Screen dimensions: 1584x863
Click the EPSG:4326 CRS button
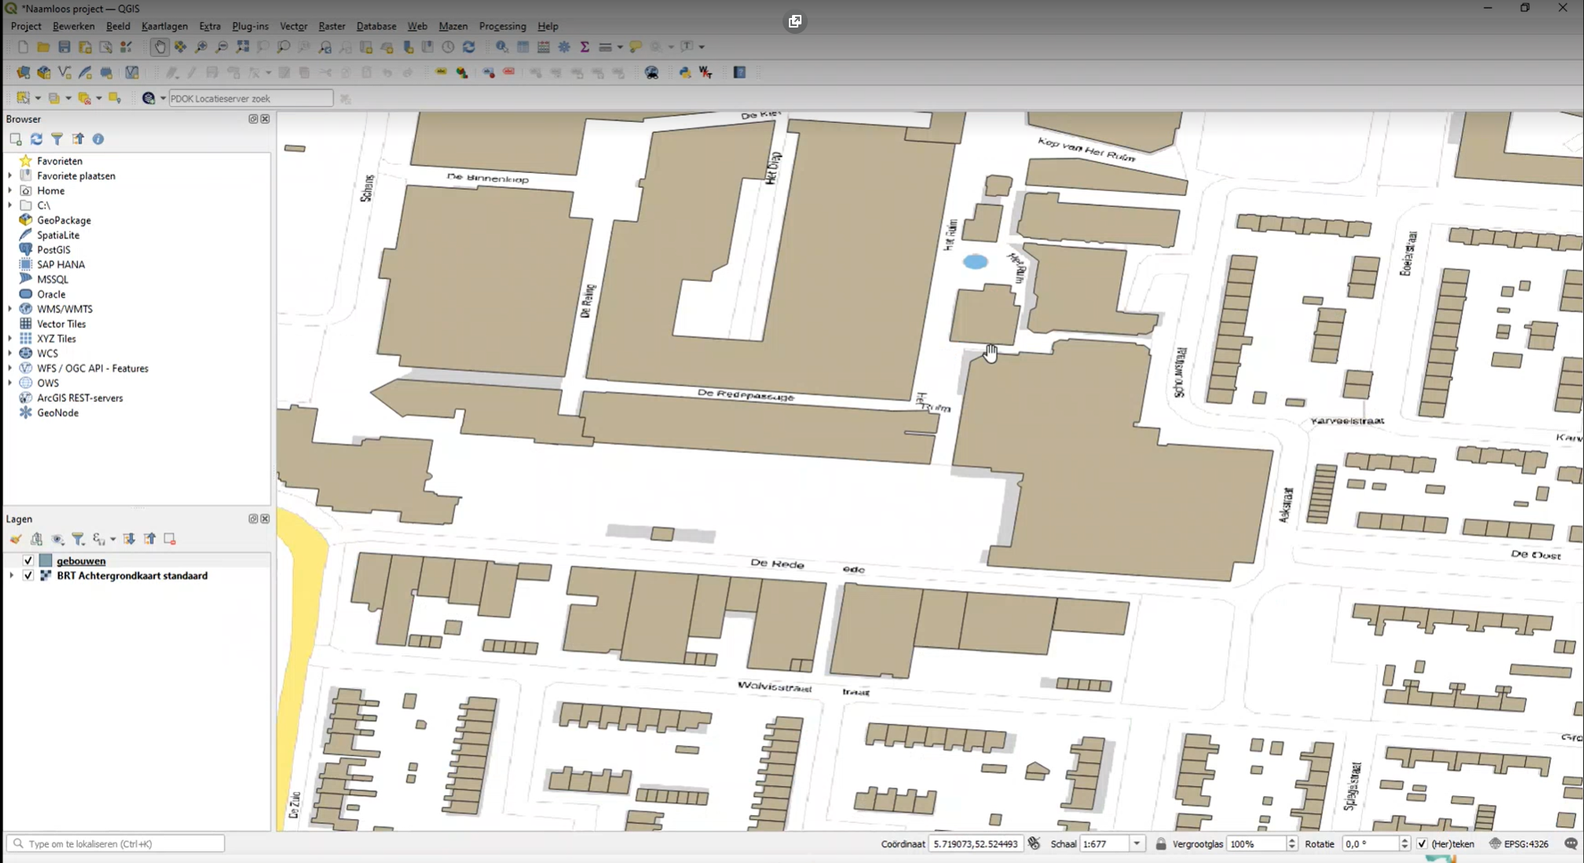tap(1519, 843)
